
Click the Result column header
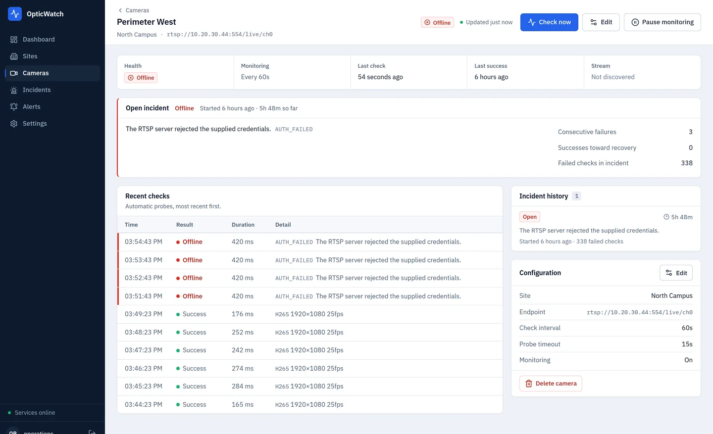(185, 225)
